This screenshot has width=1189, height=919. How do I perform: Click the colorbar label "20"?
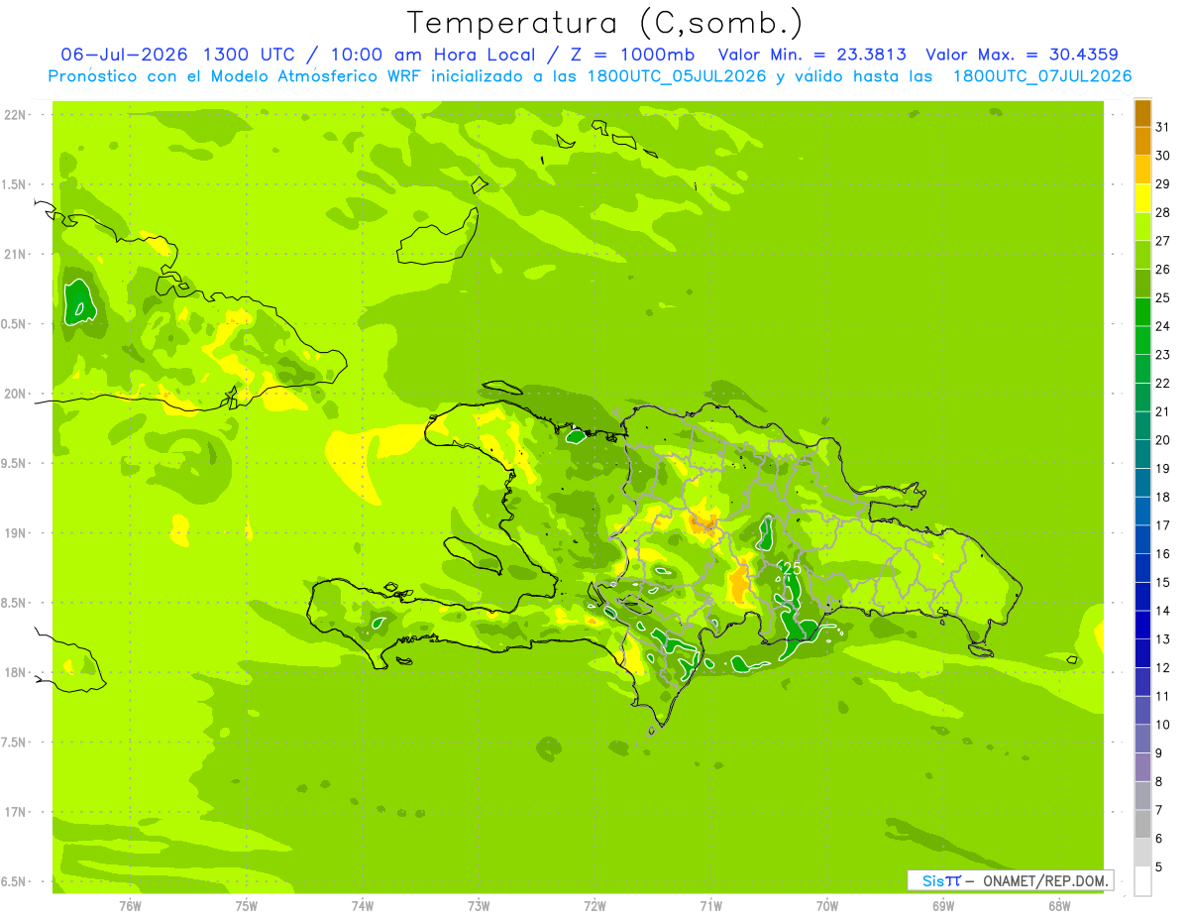pos(1163,440)
